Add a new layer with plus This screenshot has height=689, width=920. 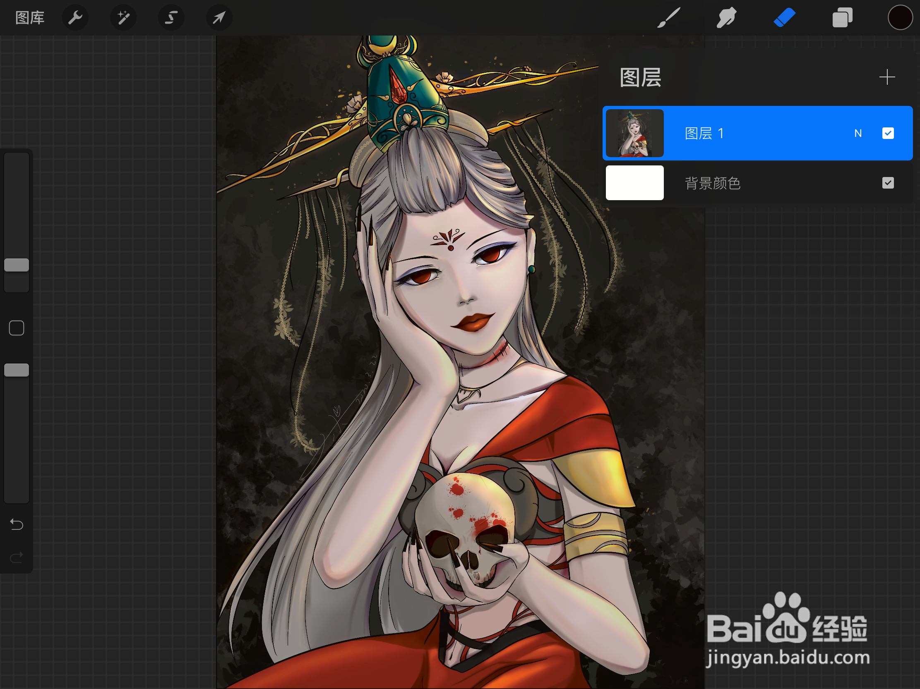pos(887,77)
